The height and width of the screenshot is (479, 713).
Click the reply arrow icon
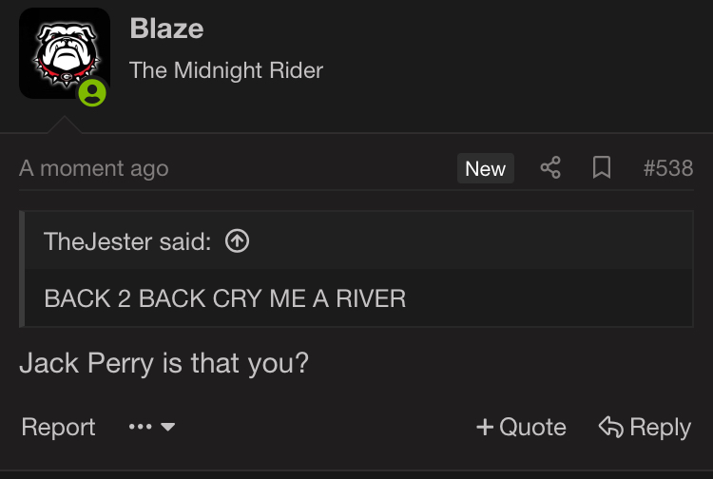[610, 428]
